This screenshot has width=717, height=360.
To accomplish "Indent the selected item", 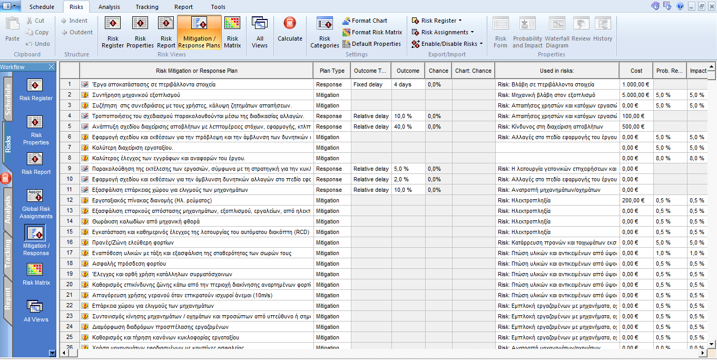I will pyautogui.click(x=74, y=21).
